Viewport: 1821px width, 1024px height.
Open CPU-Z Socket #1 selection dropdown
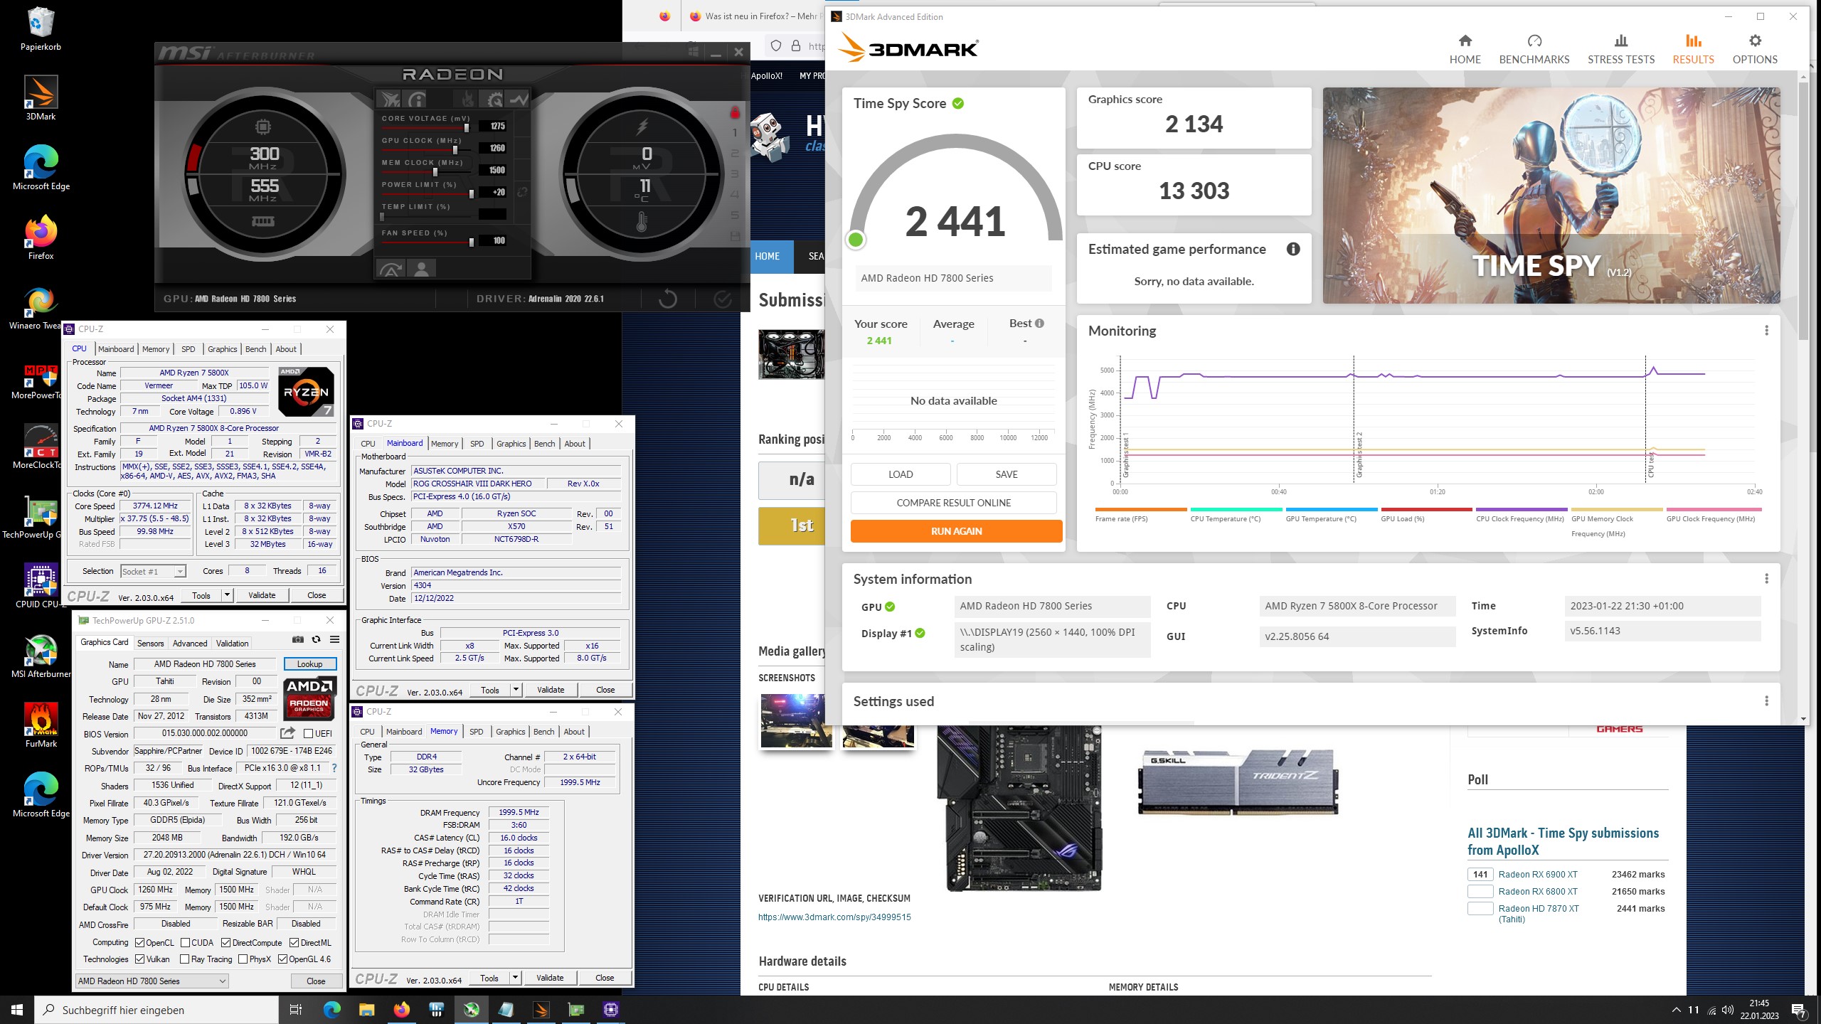click(153, 571)
